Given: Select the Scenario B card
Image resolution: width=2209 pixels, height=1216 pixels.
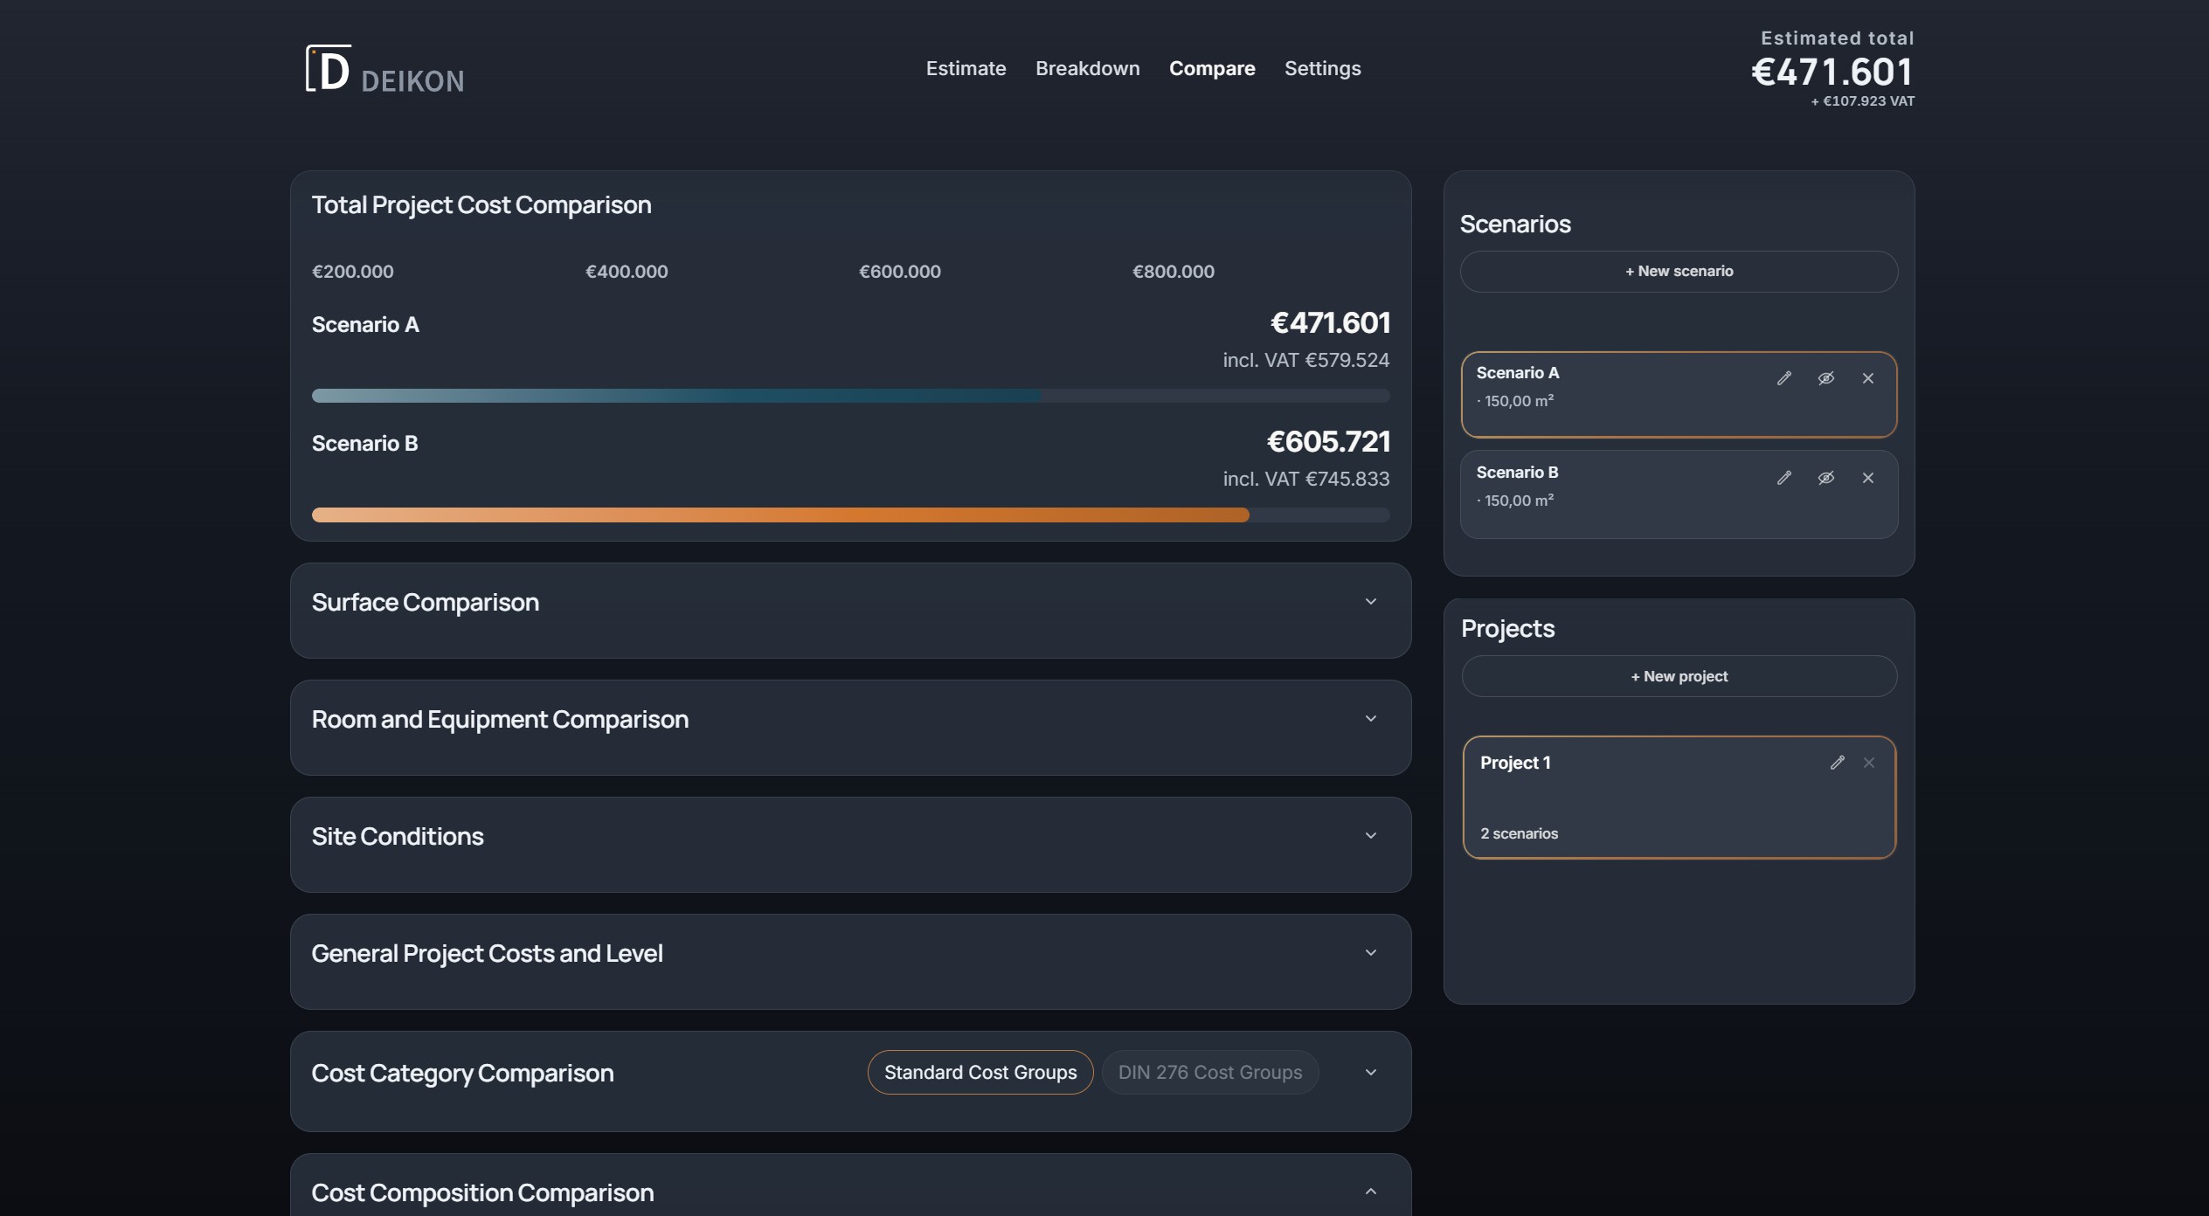Looking at the screenshot, I should pos(1679,494).
